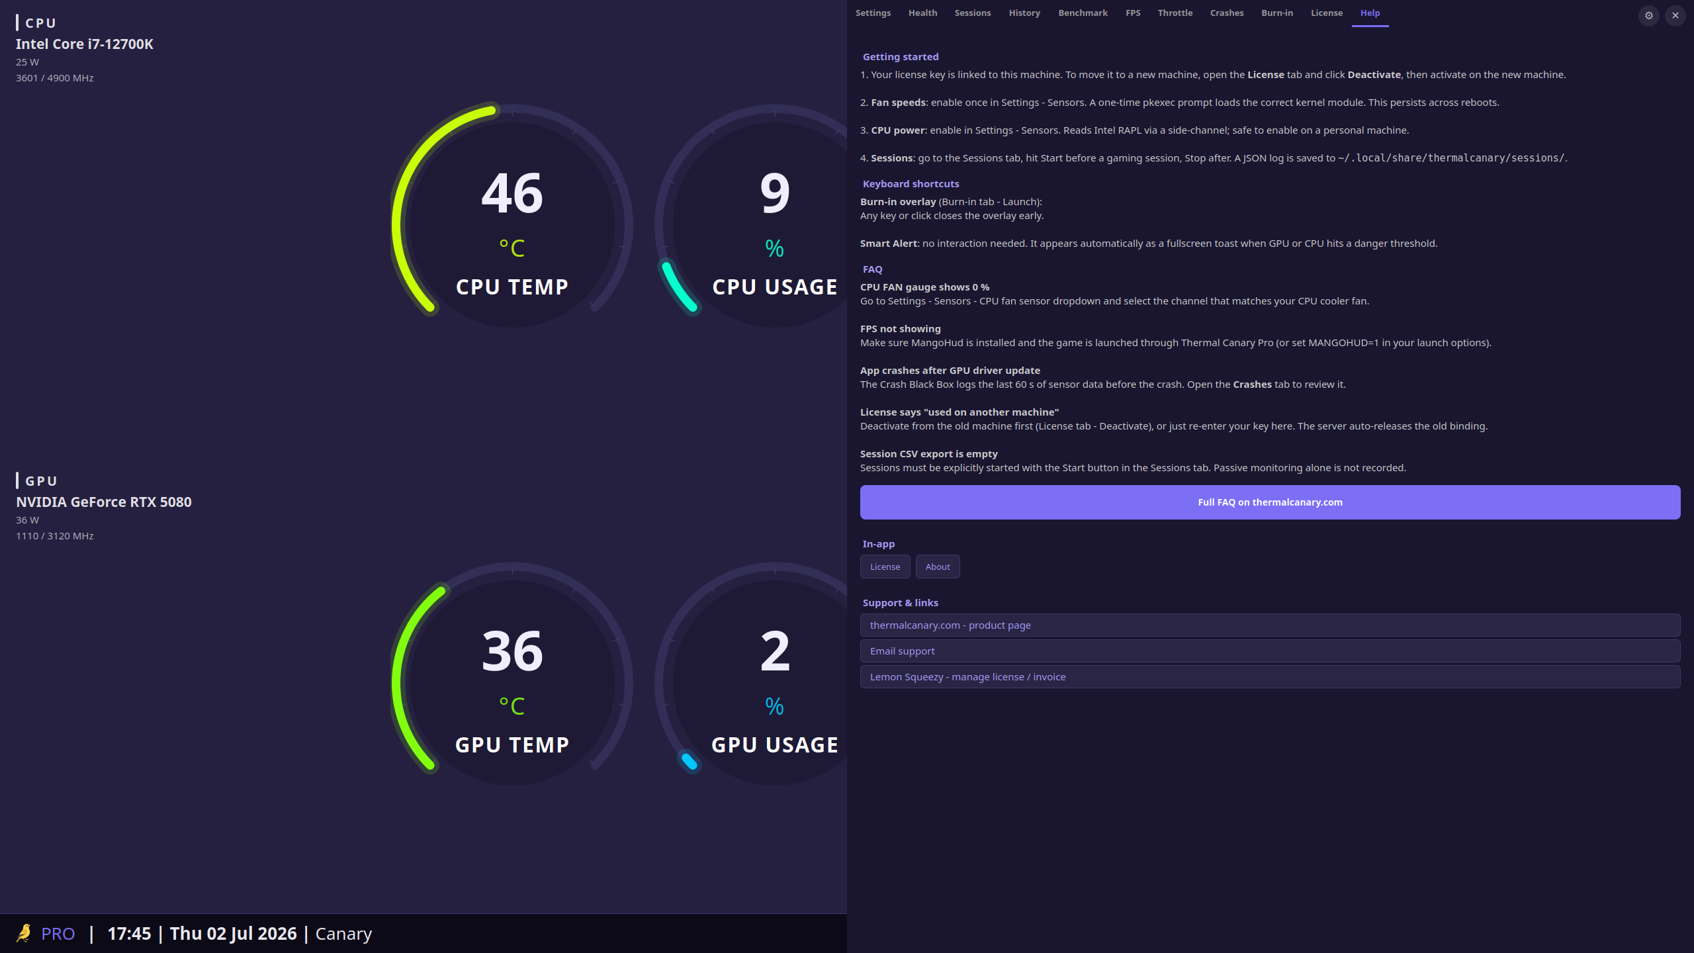Click the FAQ heading
1694x953 pixels.
(x=872, y=269)
